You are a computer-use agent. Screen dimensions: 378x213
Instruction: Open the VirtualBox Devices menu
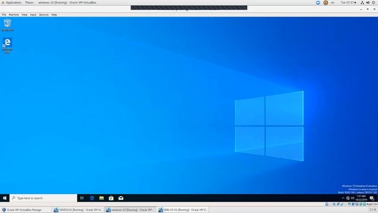pos(44,15)
